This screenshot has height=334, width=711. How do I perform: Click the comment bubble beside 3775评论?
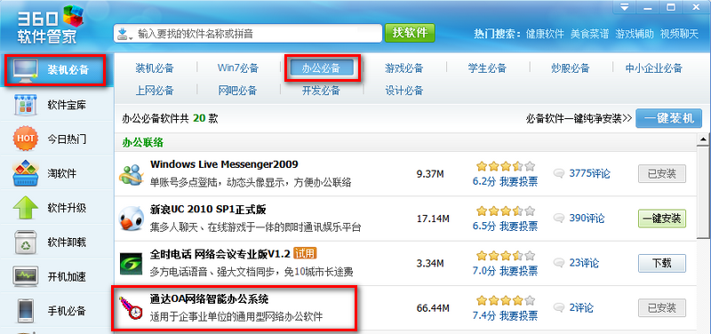(559, 173)
